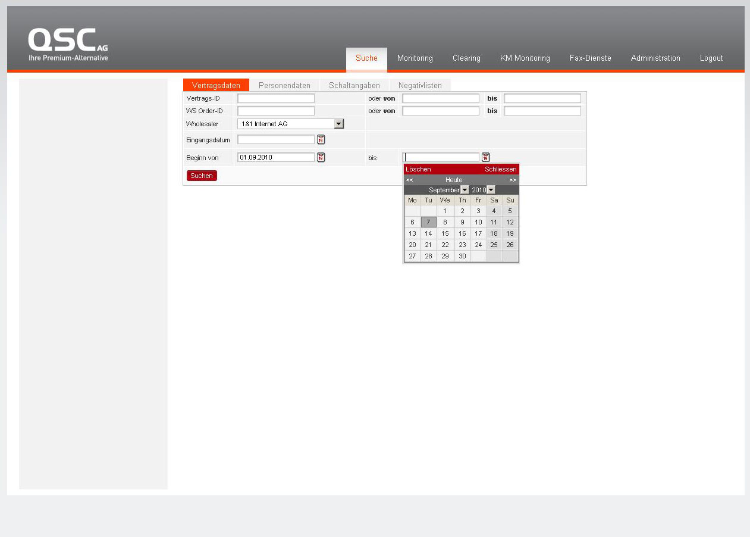Select day 27 in the calendar
Viewport: 750px width, 537px height.
[412, 256]
